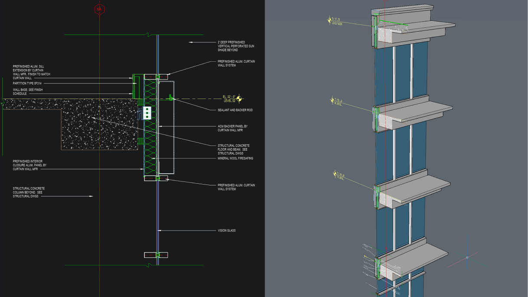Select the arrowhead pointing to the sun shade note
Screen dimensions: 528x297
(x=191, y=43)
